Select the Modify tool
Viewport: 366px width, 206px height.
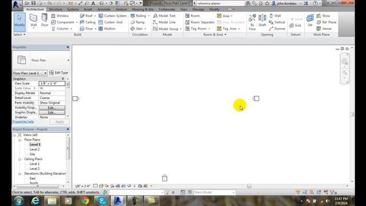19,22
